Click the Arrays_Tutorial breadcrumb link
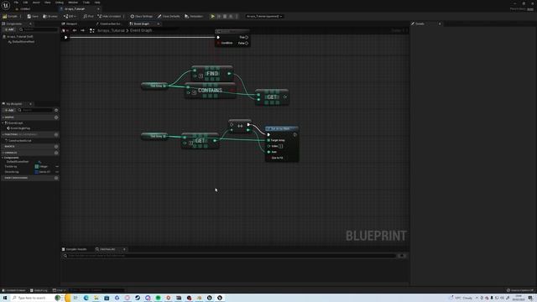 (x=111, y=30)
